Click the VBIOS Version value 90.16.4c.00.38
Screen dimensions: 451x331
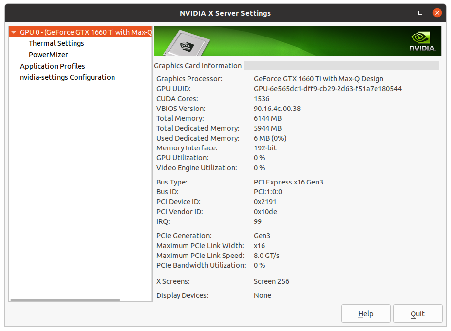(x=277, y=109)
